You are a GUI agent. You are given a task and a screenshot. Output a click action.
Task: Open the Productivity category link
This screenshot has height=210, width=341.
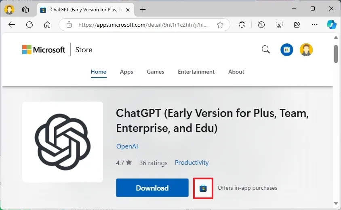[192, 163]
